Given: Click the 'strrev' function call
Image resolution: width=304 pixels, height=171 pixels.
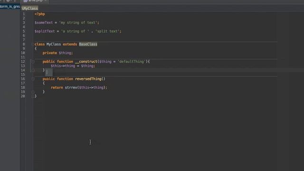Looking at the screenshot, I should pyautogui.click(x=71, y=87).
